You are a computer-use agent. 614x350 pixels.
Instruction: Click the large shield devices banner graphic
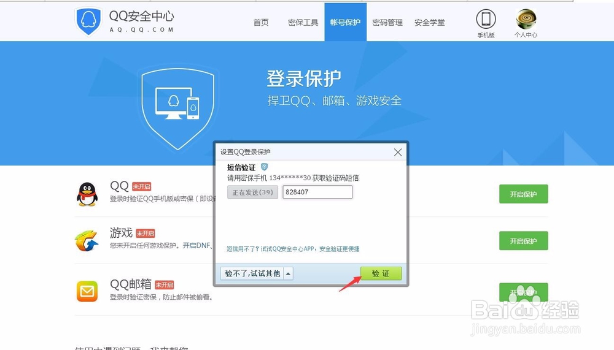pyautogui.click(x=178, y=109)
